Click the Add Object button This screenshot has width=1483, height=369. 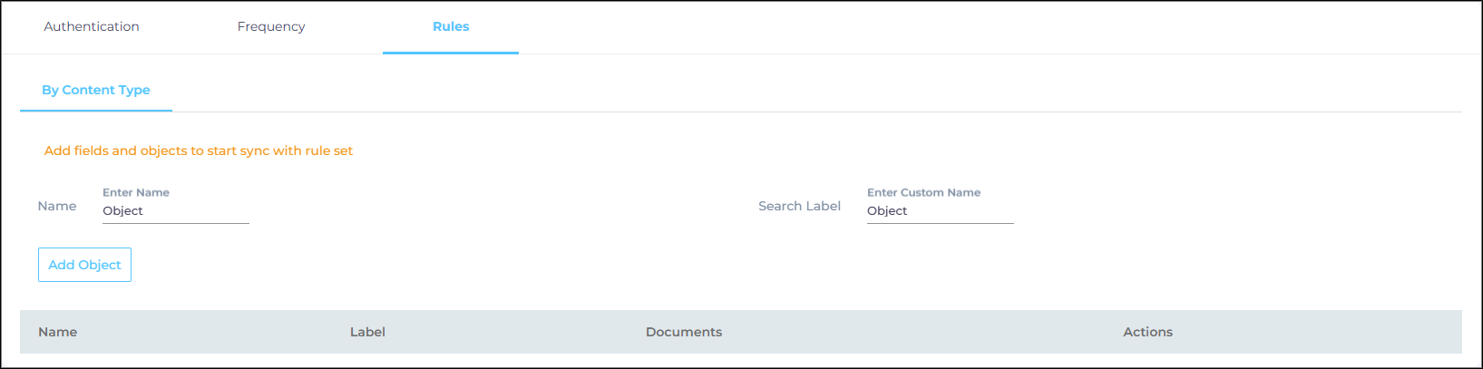[84, 265]
